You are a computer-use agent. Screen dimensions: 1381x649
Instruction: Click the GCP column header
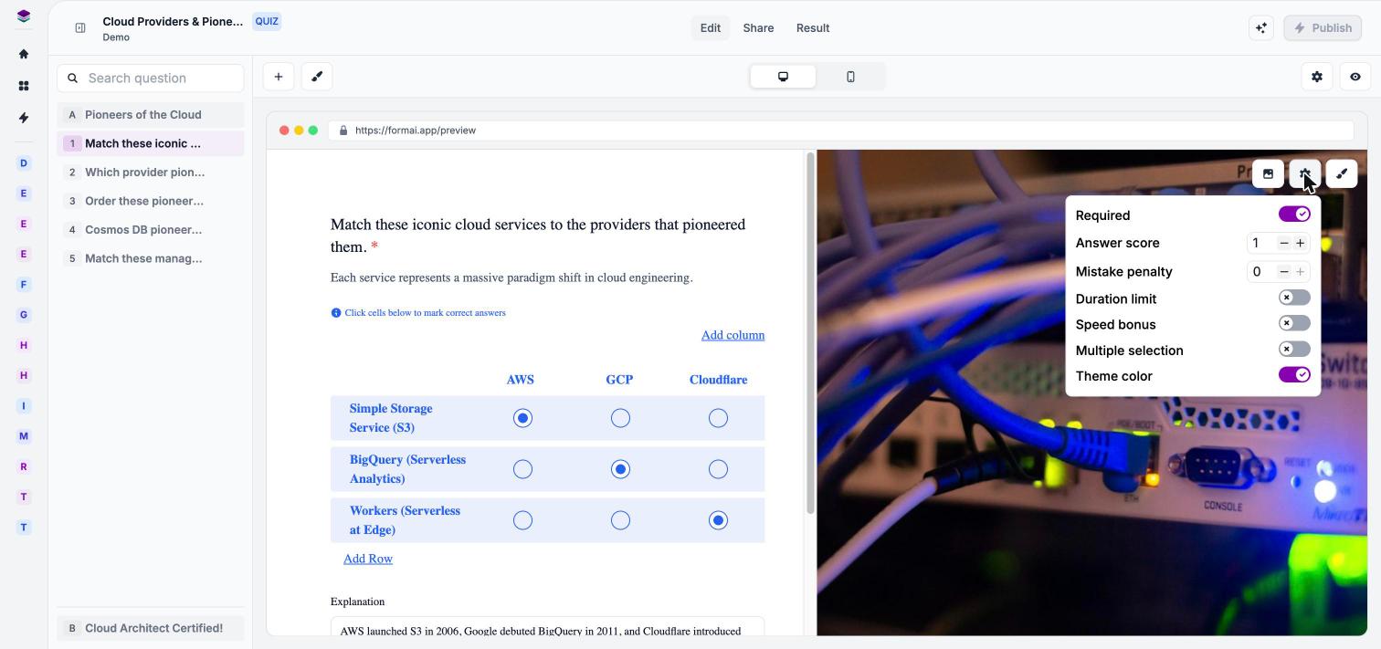619,380
